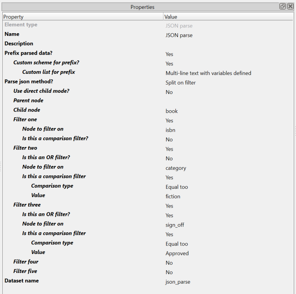
Task: Edit the filter node value 'sign_off'
Action: pos(175,225)
